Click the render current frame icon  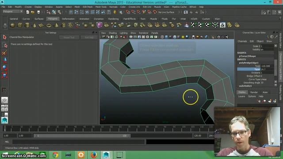pos(191,12)
